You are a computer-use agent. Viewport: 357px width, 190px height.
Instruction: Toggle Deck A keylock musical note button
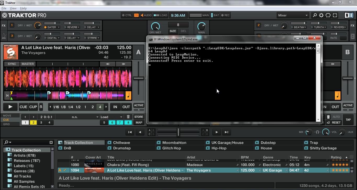pyautogui.click(x=128, y=96)
